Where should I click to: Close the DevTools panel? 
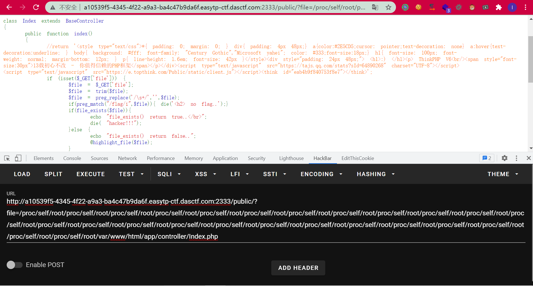pyautogui.click(x=529, y=158)
